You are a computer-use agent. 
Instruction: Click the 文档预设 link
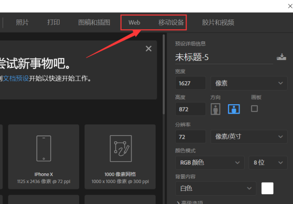(x=16, y=78)
